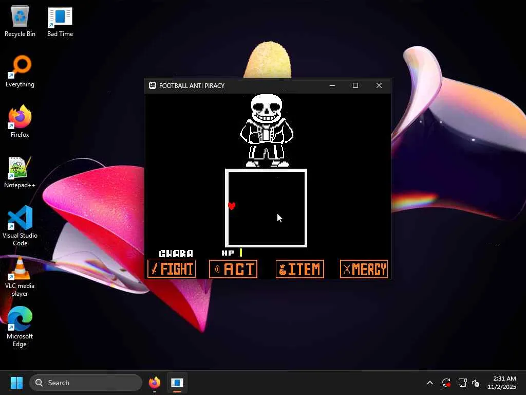Click the yellow HP bar
Screen dimensions: 526x395
pos(241,253)
